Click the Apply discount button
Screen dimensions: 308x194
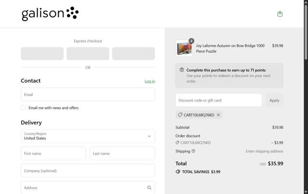274,100
